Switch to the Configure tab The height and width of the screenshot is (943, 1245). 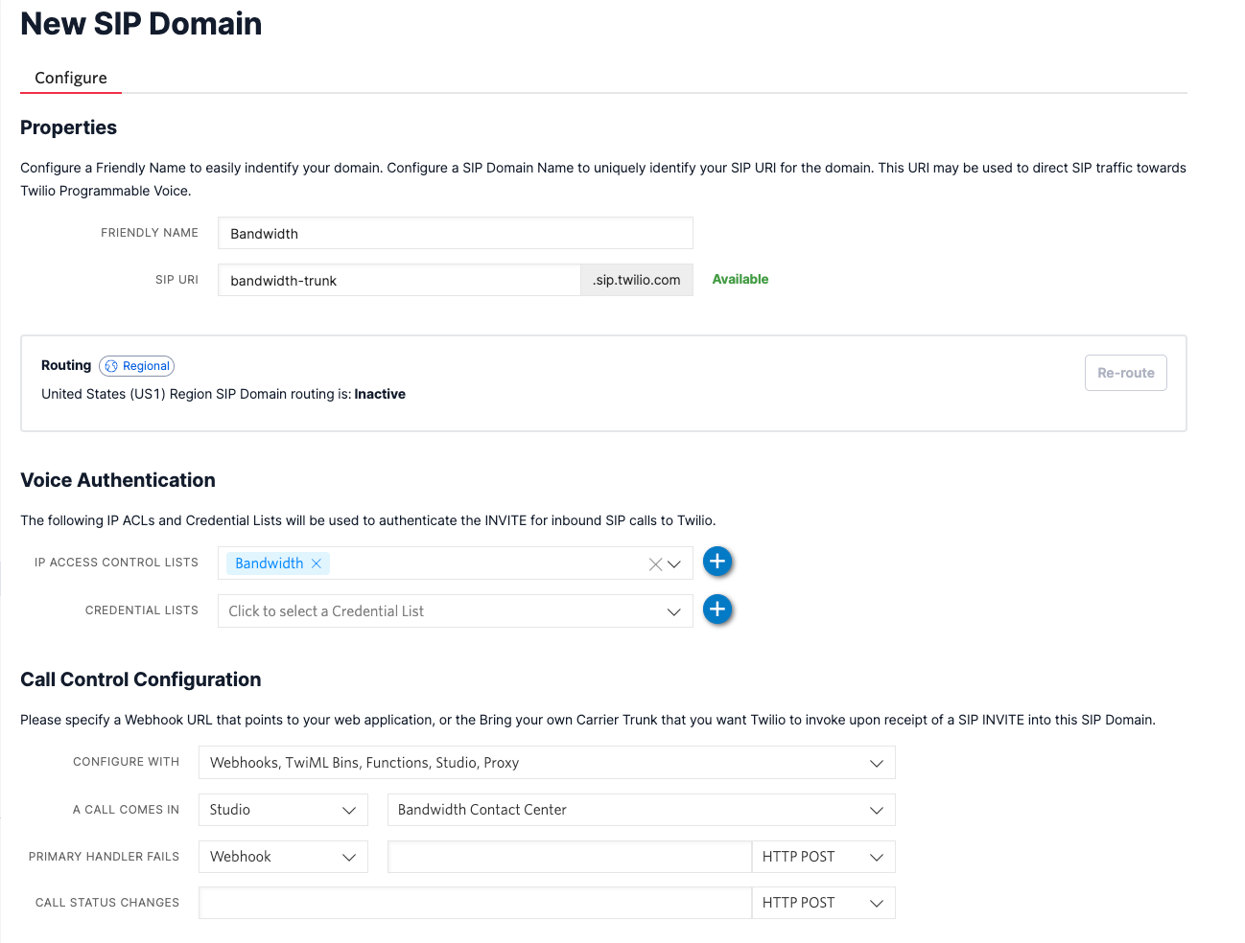click(x=71, y=78)
